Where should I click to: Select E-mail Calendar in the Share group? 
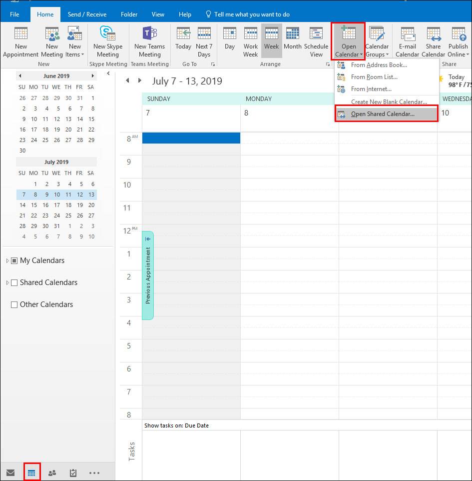pos(407,42)
